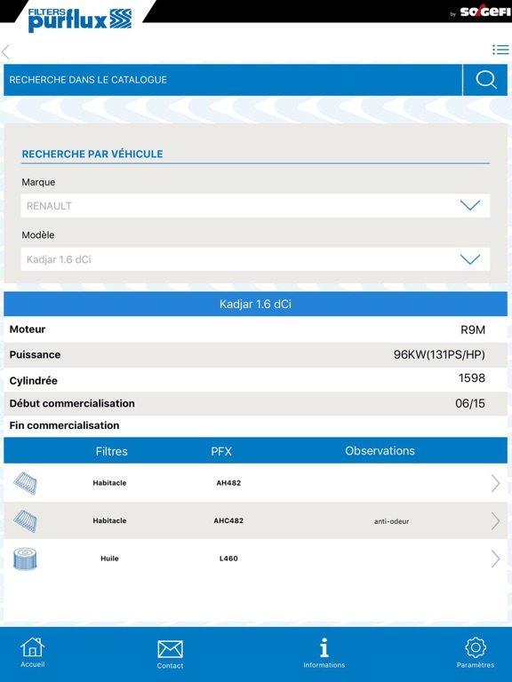This screenshot has width=512, height=682.
Task: Tap the AH482 cabin filter thumbnail
Action: pos(25,483)
